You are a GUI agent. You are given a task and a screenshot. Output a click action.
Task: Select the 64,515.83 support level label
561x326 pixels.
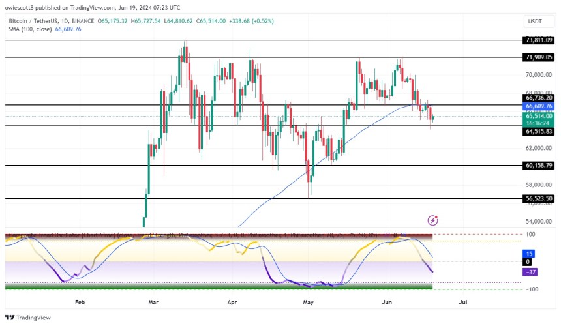(x=538, y=132)
